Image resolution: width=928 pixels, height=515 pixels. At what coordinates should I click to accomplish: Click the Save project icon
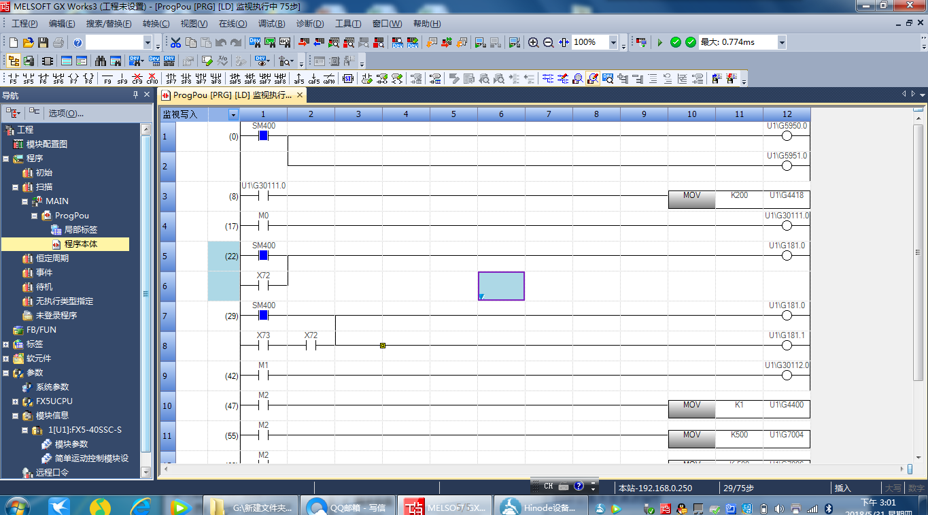[44, 42]
